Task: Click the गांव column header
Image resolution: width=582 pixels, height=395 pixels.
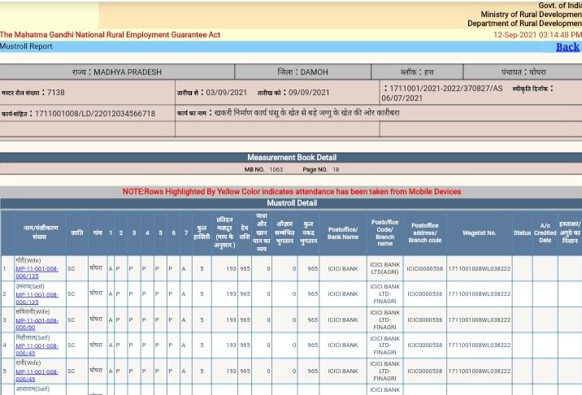Action: pyautogui.click(x=98, y=232)
